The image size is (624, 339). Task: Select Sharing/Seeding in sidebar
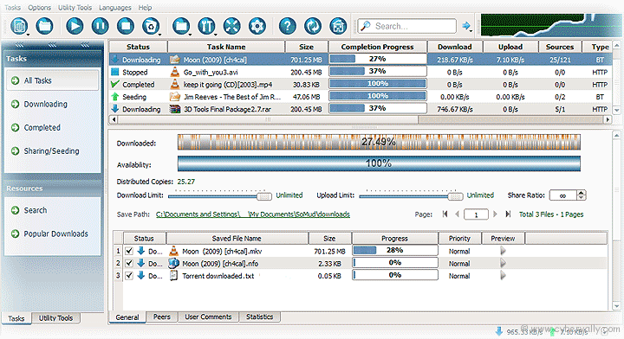coord(51,150)
